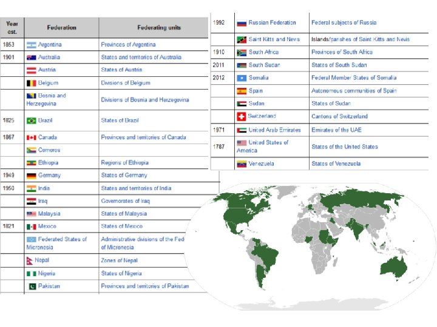This screenshot has width=437, height=327.
Task: Click the Sudan flag icon
Action: [242, 104]
